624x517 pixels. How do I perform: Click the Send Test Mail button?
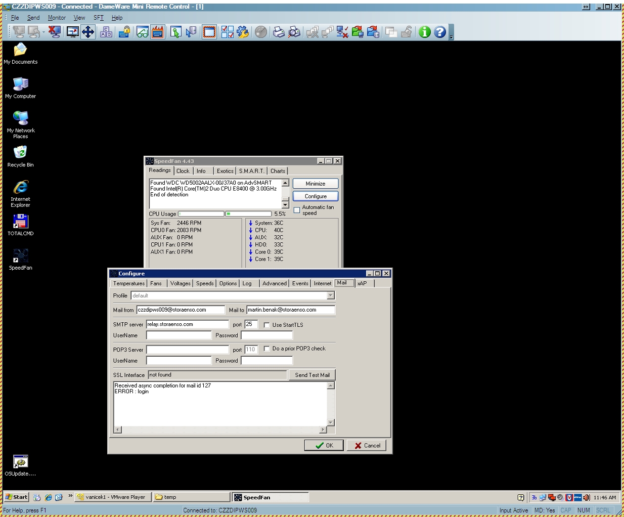pos(313,375)
